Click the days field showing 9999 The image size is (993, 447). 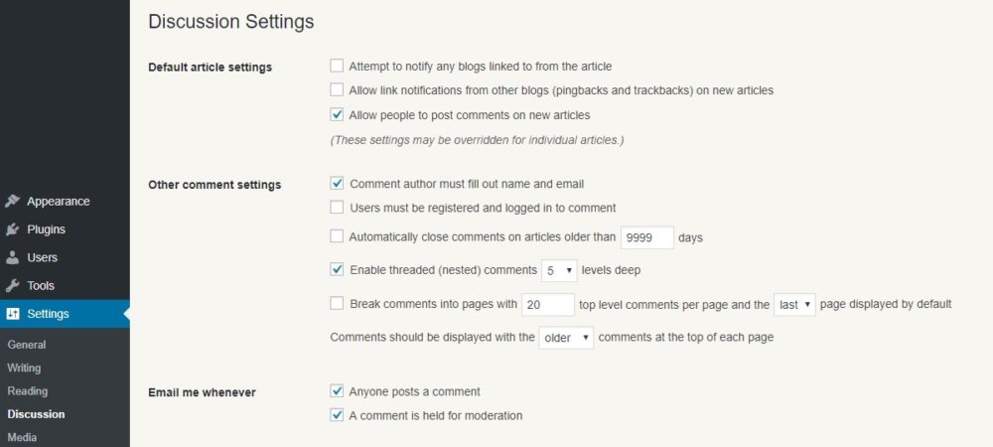(647, 237)
